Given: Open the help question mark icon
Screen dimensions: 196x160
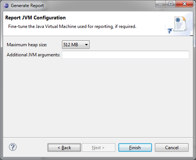Looking at the screenshot, I should [x=13, y=147].
